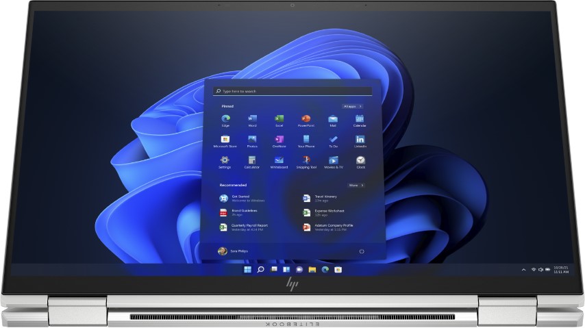Open Task View on the taskbar
This screenshot has width=585, height=328.
click(x=274, y=269)
